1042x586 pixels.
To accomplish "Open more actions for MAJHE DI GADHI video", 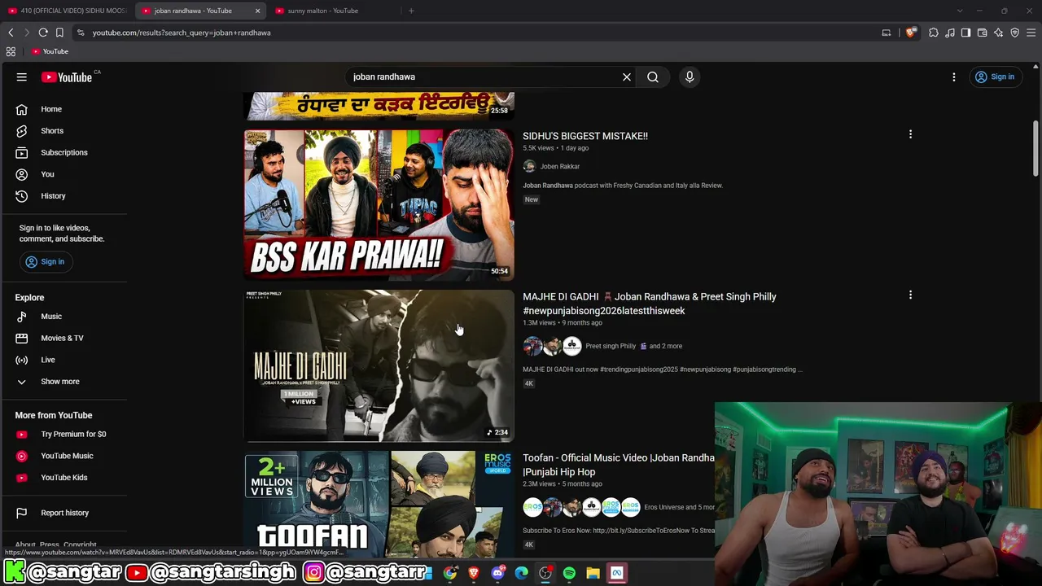I will point(910,295).
